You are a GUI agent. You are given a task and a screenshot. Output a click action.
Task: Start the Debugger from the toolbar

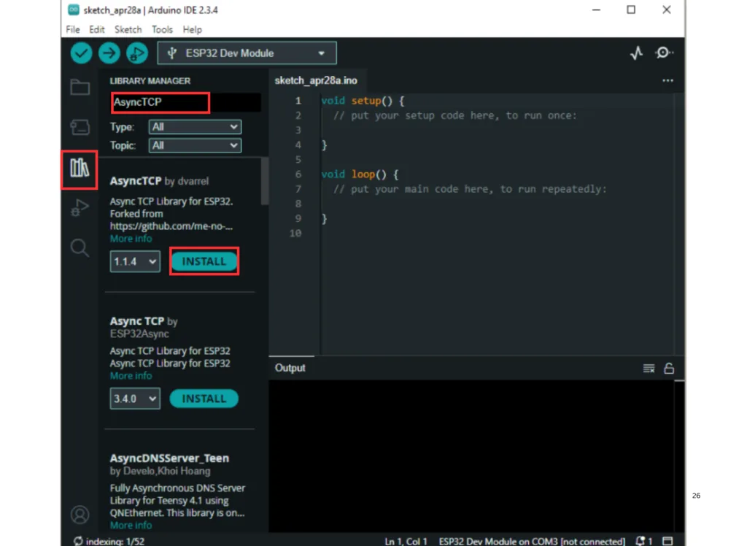point(136,53)
